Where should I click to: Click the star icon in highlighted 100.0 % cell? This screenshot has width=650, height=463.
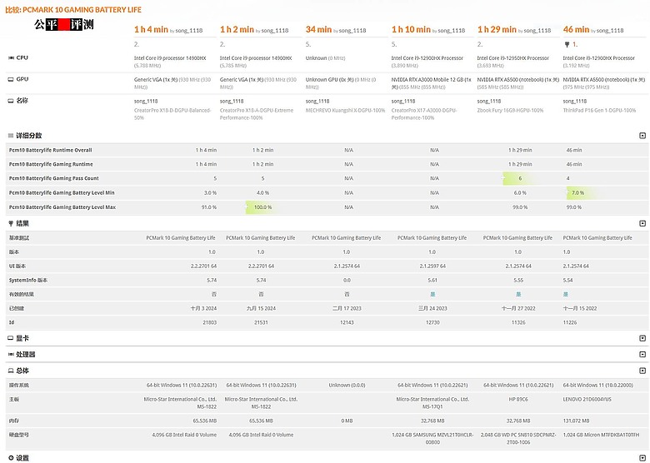[x=247, y=206]
